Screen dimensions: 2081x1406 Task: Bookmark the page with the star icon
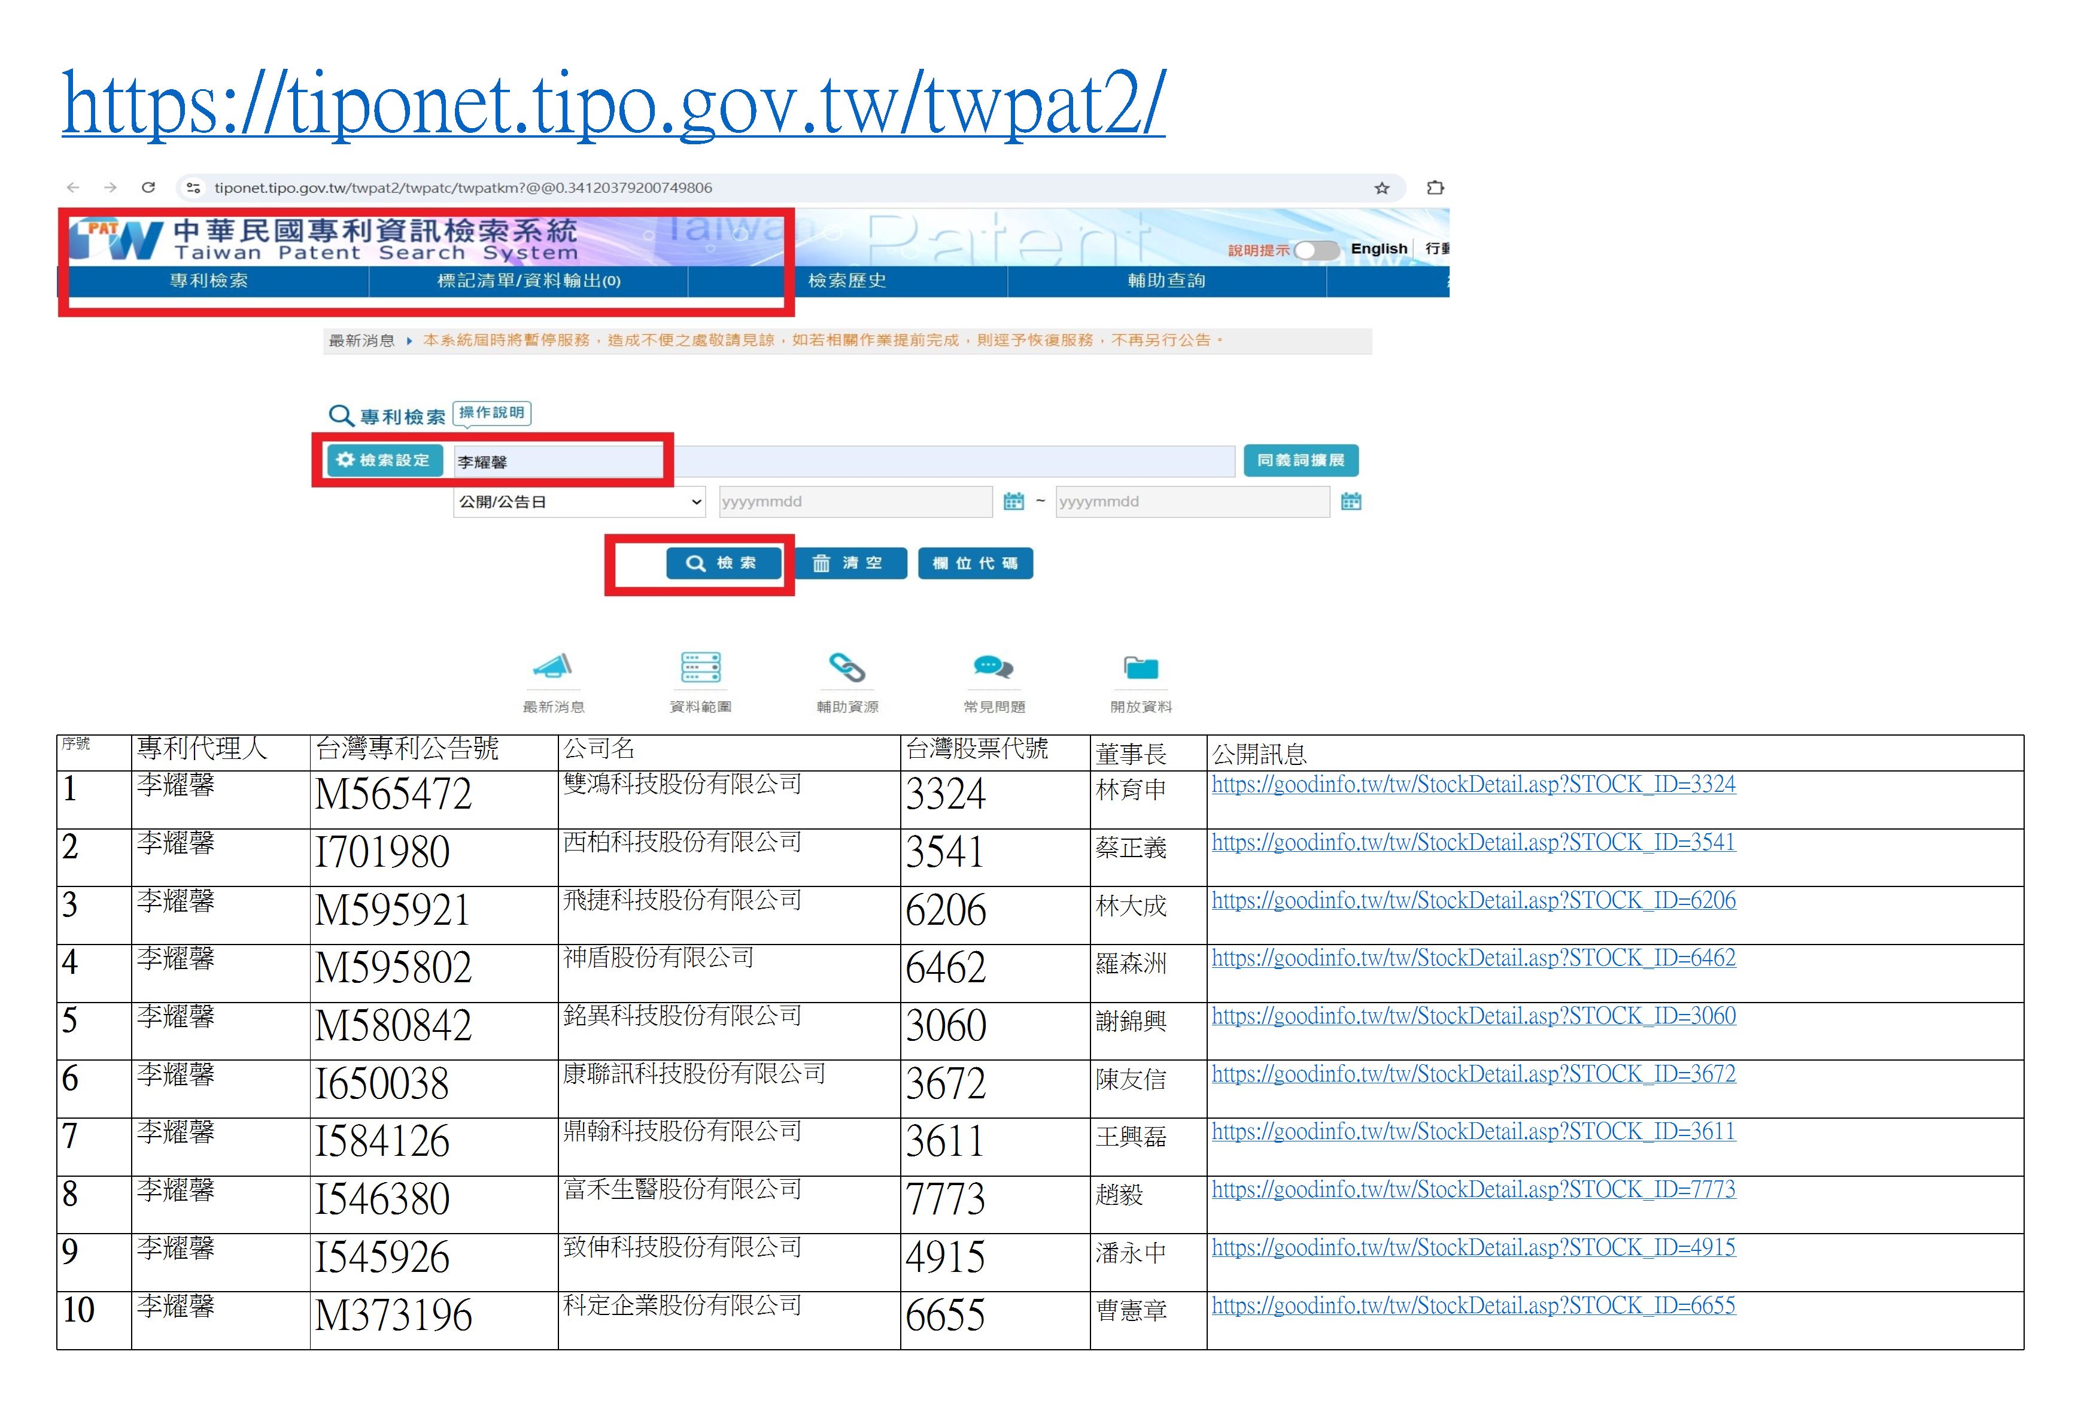coord(1382,188)
